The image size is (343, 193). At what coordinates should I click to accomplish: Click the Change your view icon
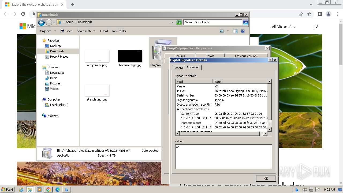[x=222, y=31]
